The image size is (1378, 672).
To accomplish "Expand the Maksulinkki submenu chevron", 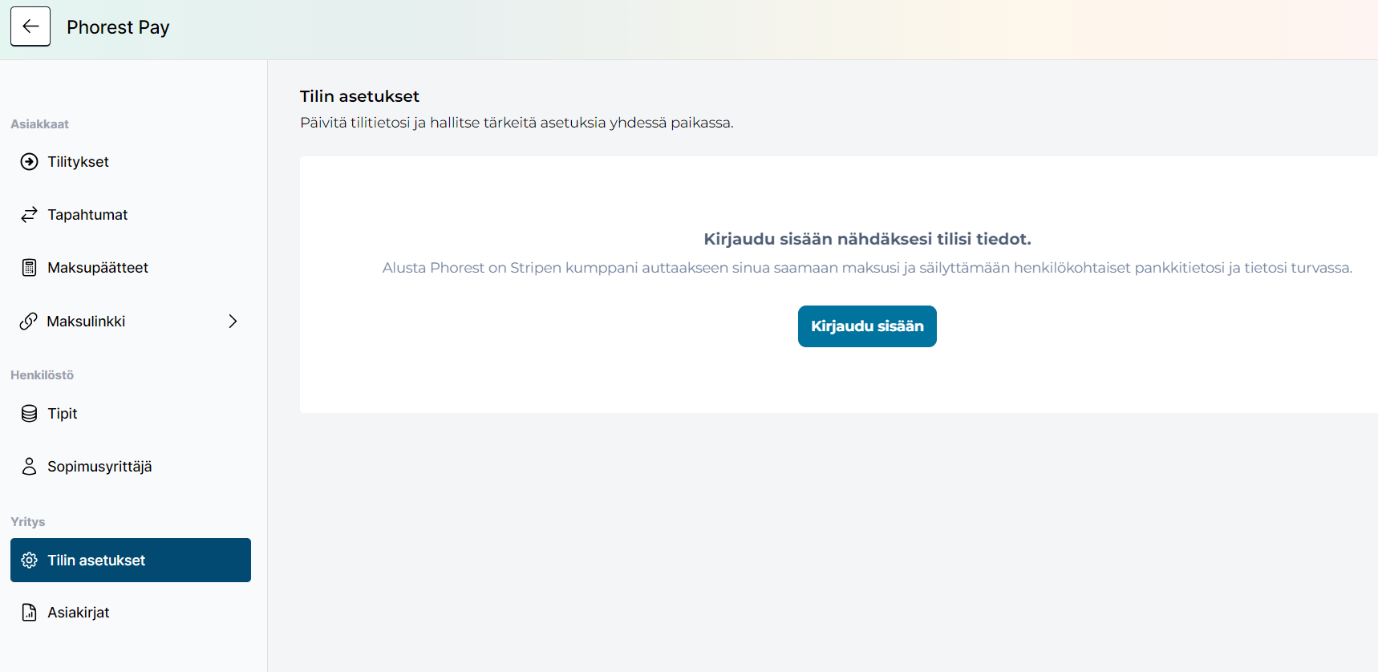I will point(233,322).
